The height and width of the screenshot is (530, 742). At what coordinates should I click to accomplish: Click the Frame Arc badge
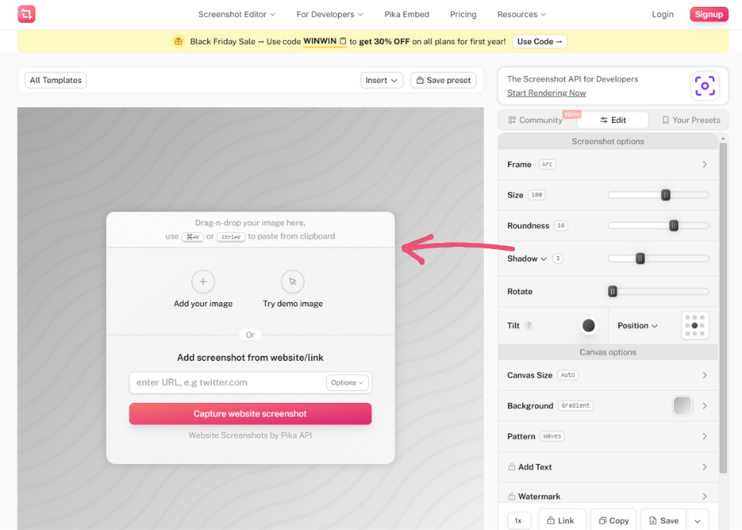click(x=547, y=165)
